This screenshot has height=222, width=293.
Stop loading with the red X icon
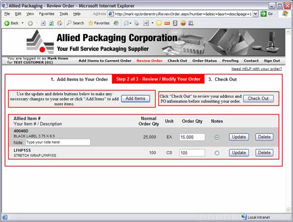coord(43,23)
